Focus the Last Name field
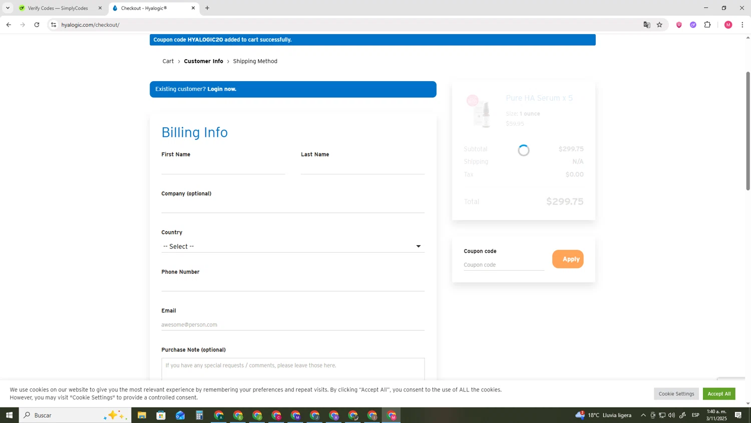 pyautogui.click(x=362, y=168)
